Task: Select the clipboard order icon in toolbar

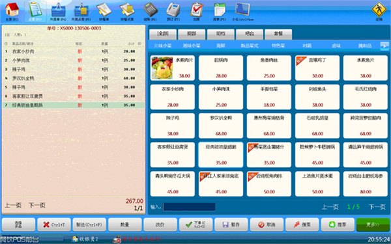Action: tap(35, 10)
